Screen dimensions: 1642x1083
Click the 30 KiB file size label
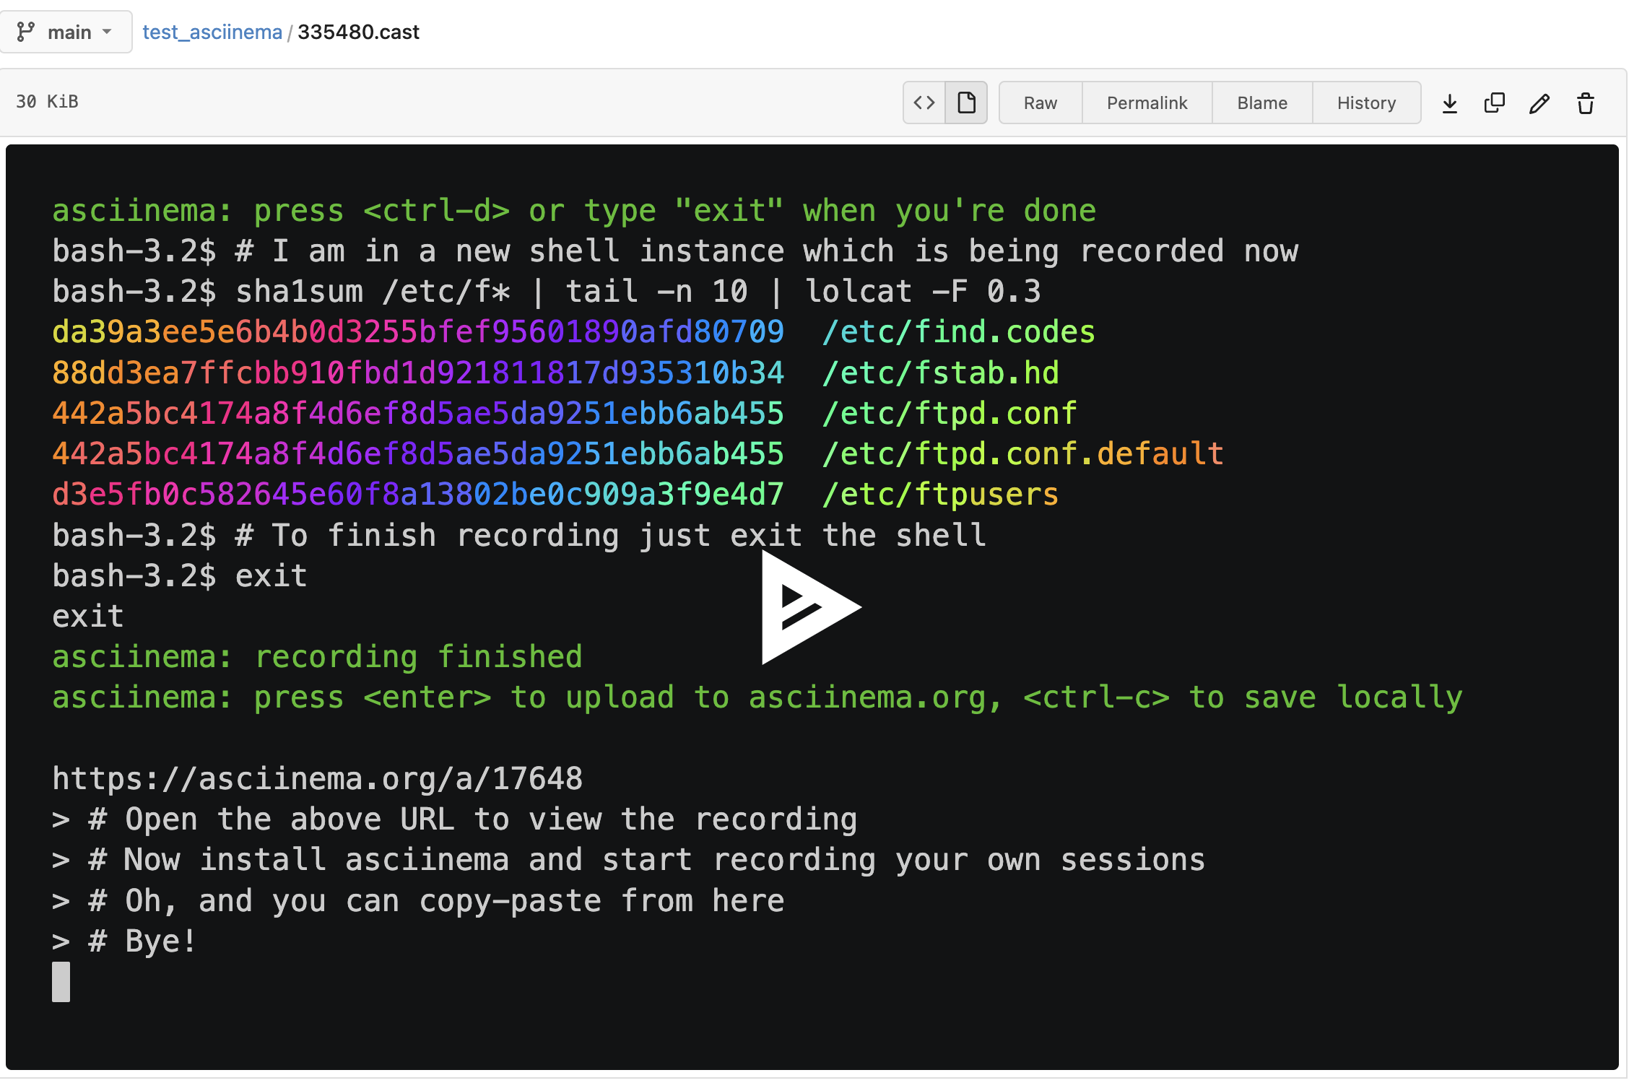point(47,102)
